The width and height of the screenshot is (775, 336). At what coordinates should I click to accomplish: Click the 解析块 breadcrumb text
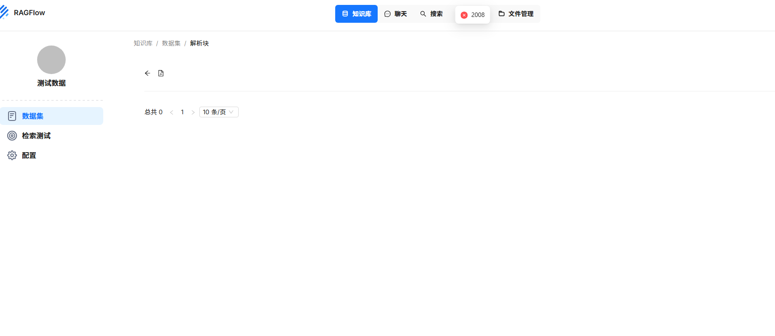pos(199,43)
